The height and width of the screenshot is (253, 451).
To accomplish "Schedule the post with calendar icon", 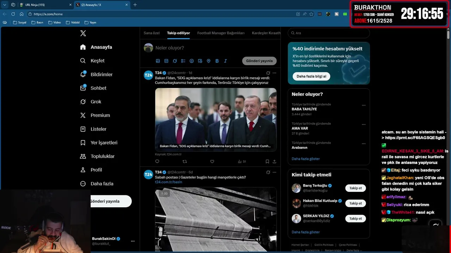I will click(200, 61).
